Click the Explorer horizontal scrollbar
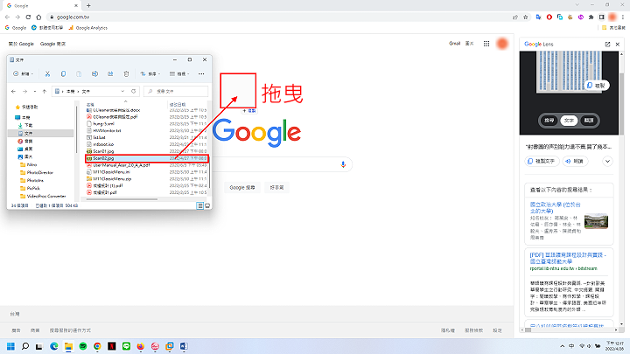The width and height of the screenshot is (630, 354). [122, 199]
